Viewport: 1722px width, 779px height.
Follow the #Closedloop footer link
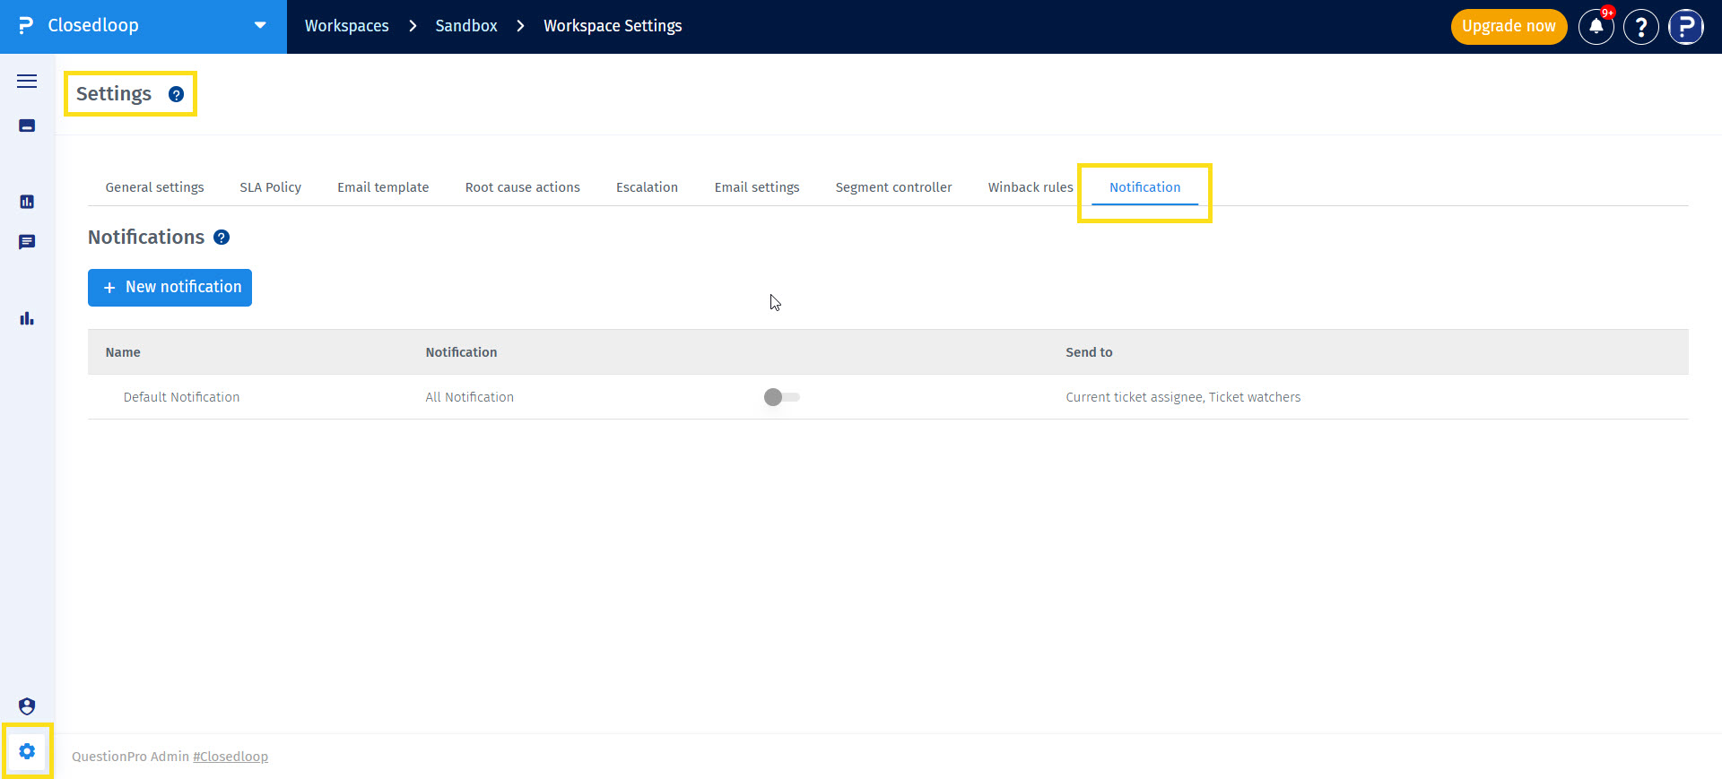click(x=230, y=757)
